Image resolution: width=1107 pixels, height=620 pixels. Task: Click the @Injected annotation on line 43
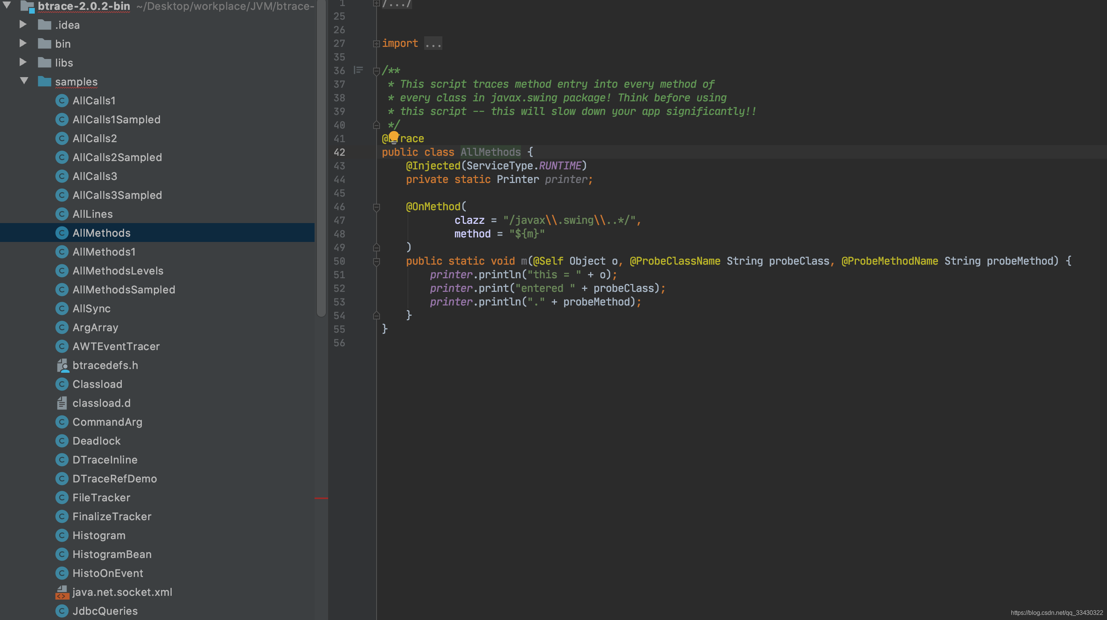pos(433,166)
